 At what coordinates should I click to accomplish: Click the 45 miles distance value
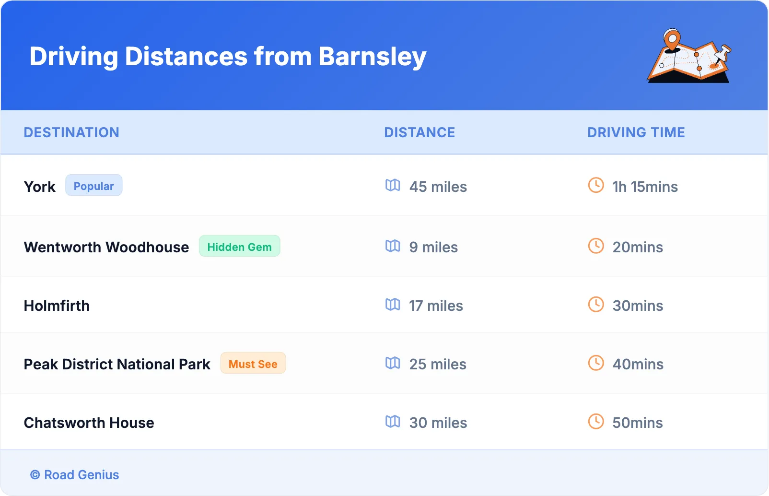[x=438, y=187]
